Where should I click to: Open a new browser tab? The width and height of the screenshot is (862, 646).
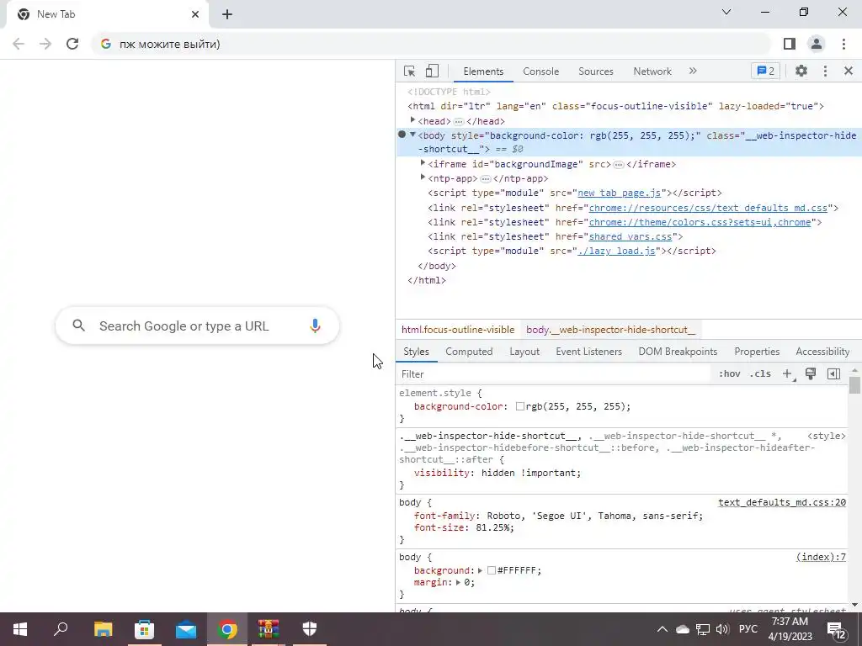(227, 14)
